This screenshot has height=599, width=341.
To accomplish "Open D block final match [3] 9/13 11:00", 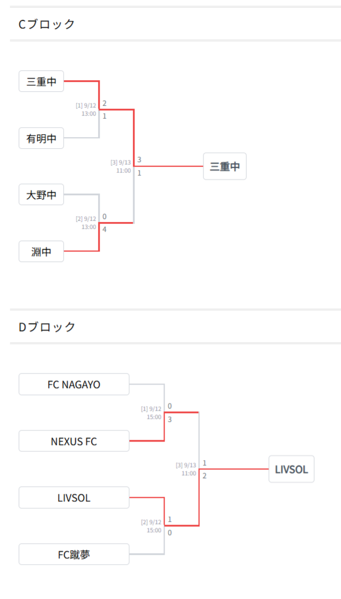I will tap(186, 469).
